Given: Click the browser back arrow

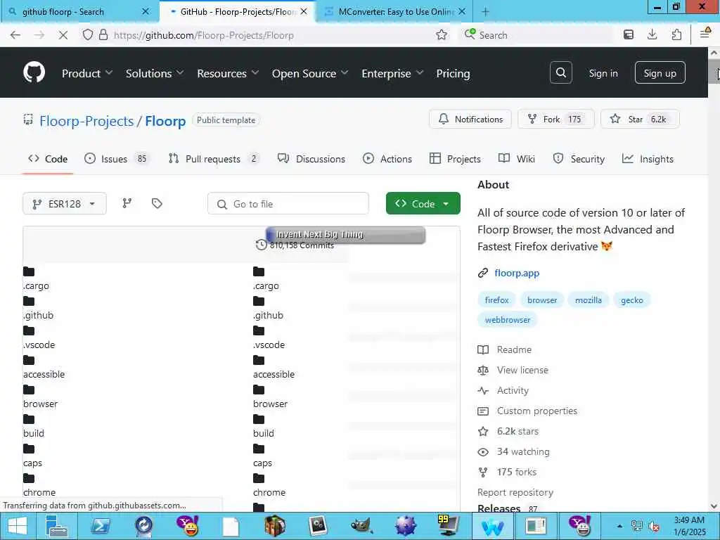Looking at the screenshot, I should [15, 35].
